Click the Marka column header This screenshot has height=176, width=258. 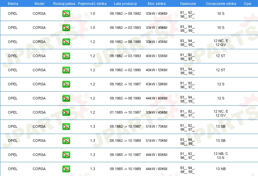click(13, 4)
